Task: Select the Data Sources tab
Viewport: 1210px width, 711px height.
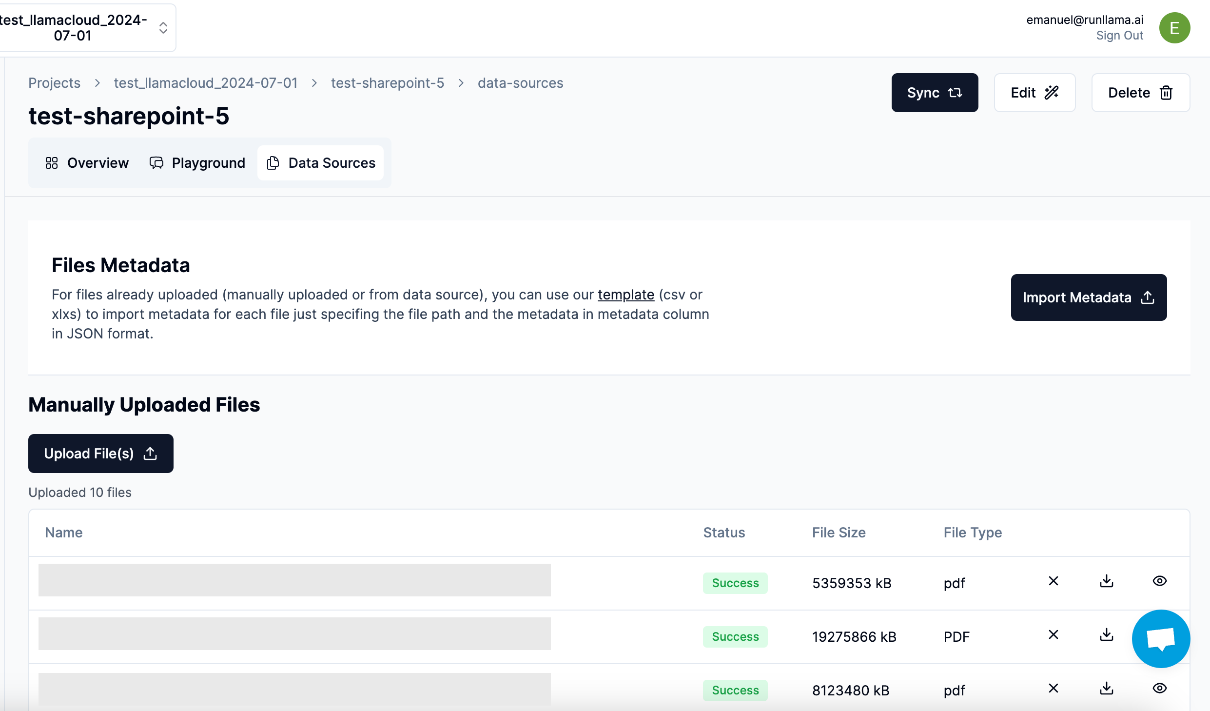Action: (321, 163)
